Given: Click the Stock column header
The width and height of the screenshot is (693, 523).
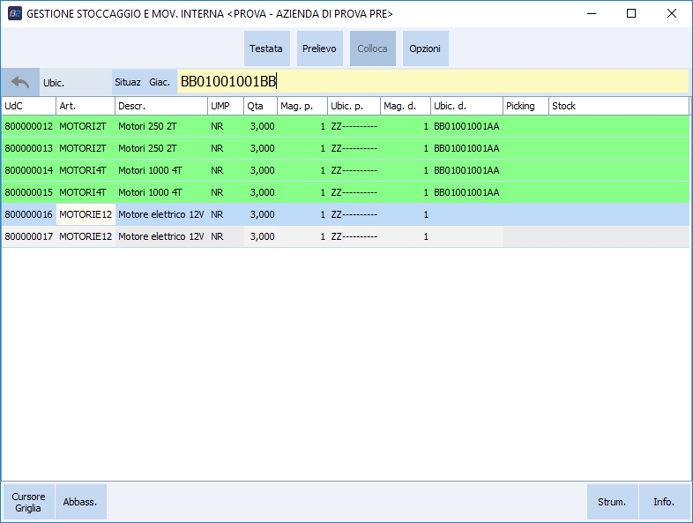Looking at the screenshot, I should (617, 106).
